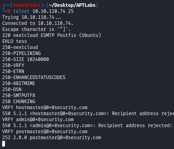Screen dimensions: 174x149
Task: Click the red # prompt symbol
Action: pyautogui.click(x=9, y=11)
